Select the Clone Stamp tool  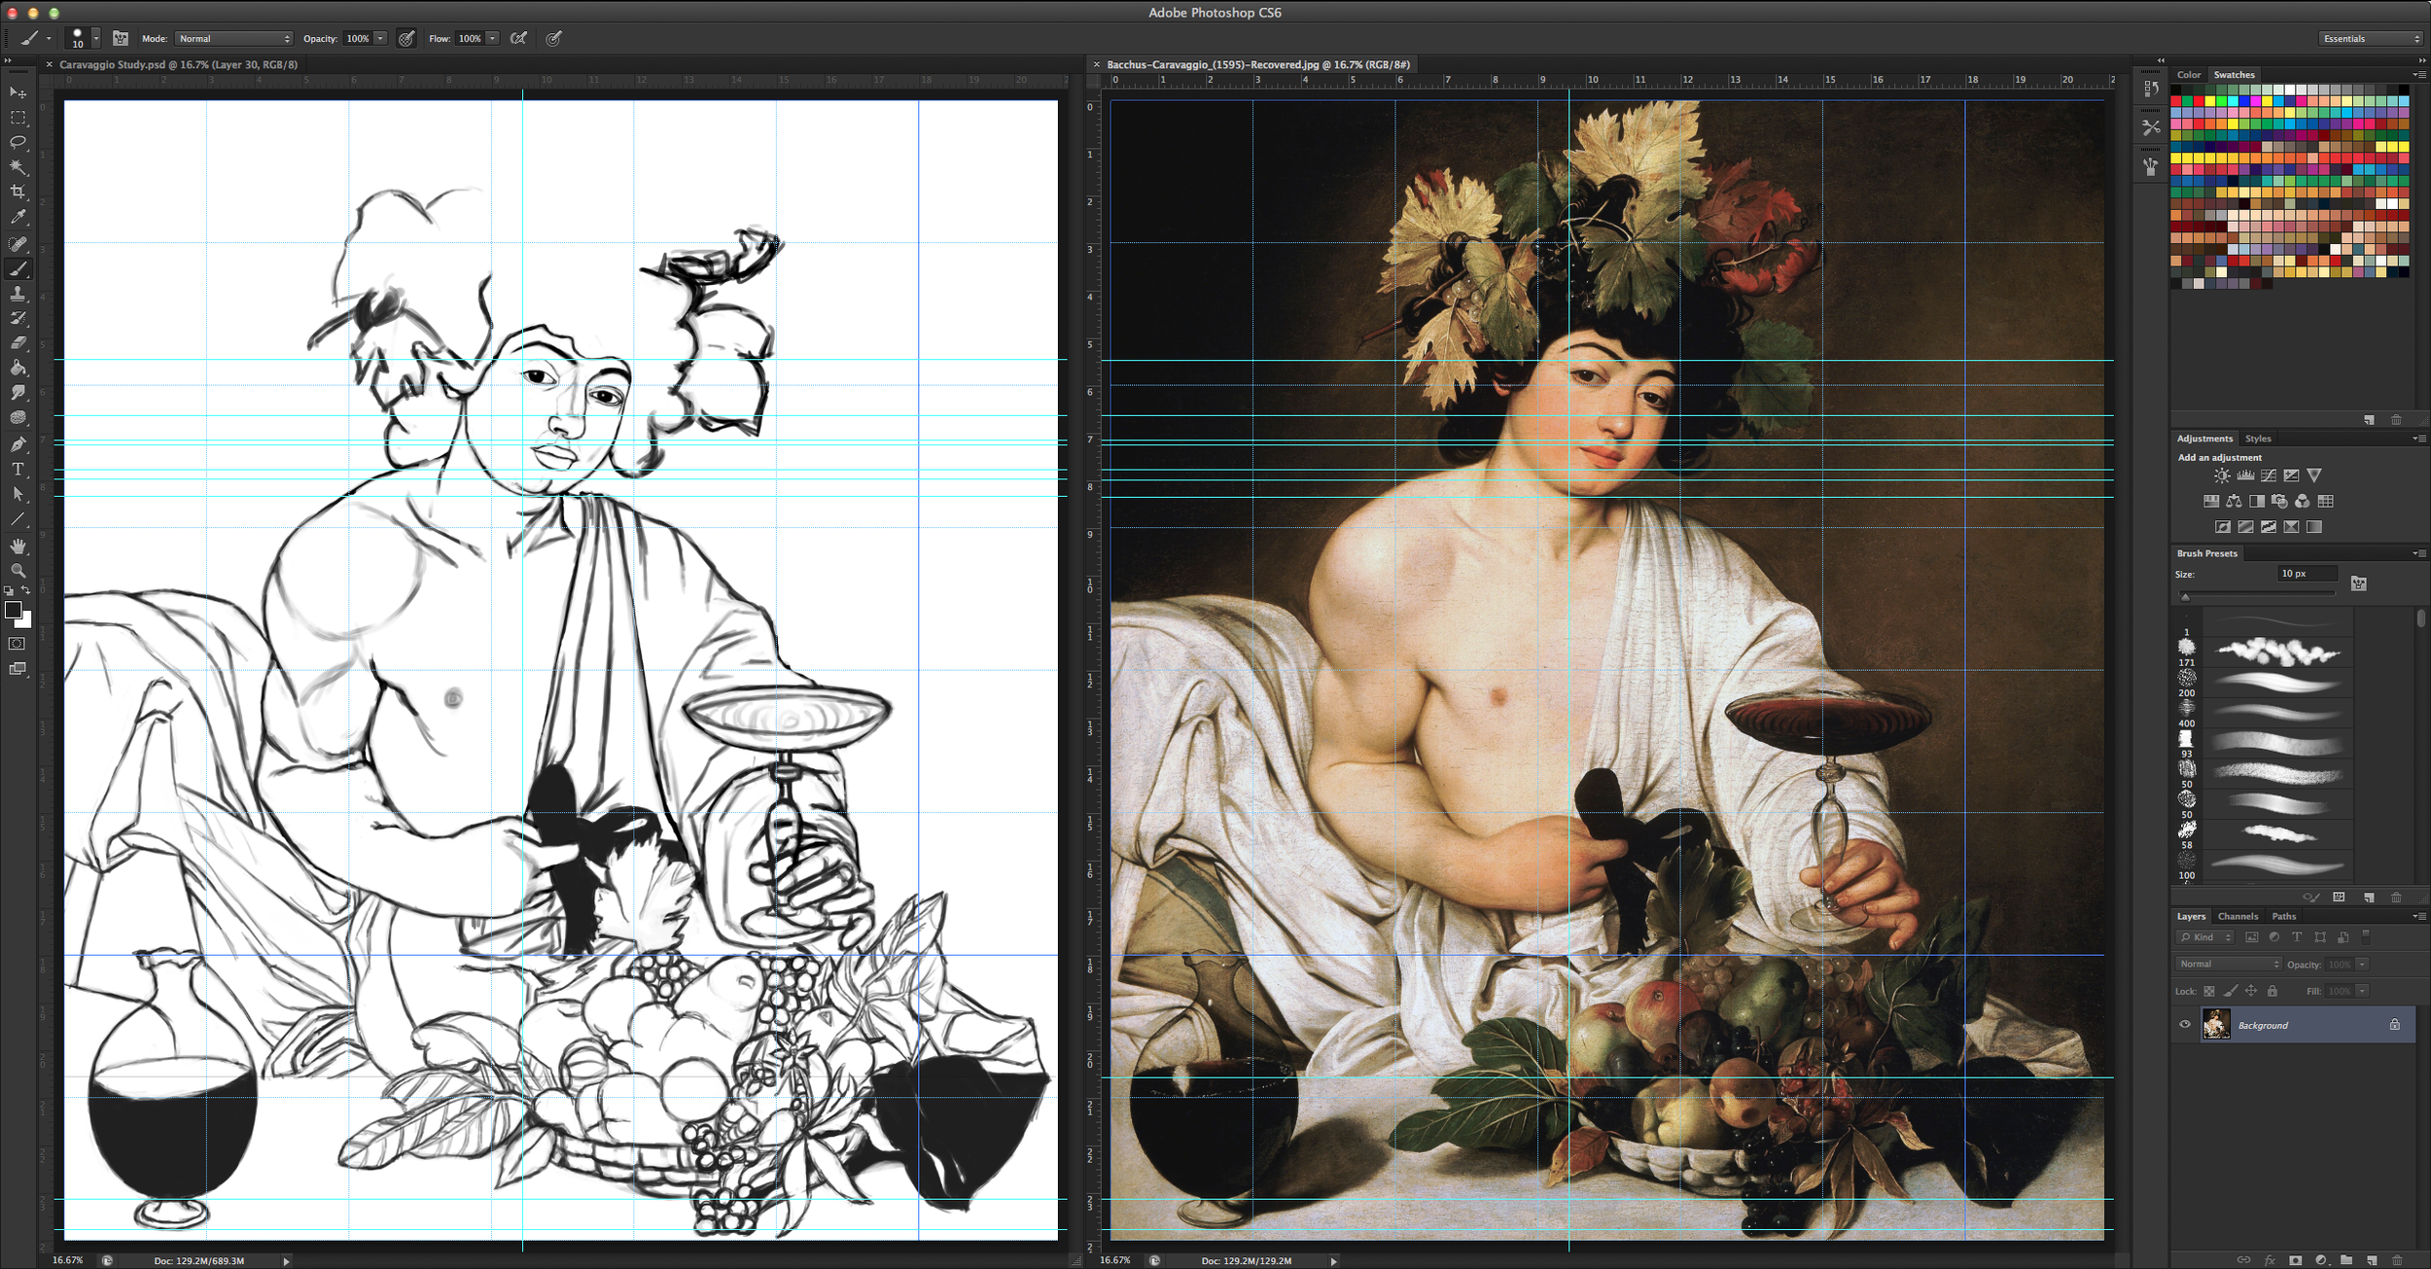[x=18, y=294]
